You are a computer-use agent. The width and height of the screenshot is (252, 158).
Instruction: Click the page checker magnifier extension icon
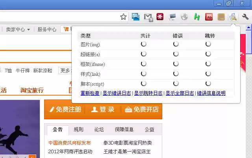[233, 17]
